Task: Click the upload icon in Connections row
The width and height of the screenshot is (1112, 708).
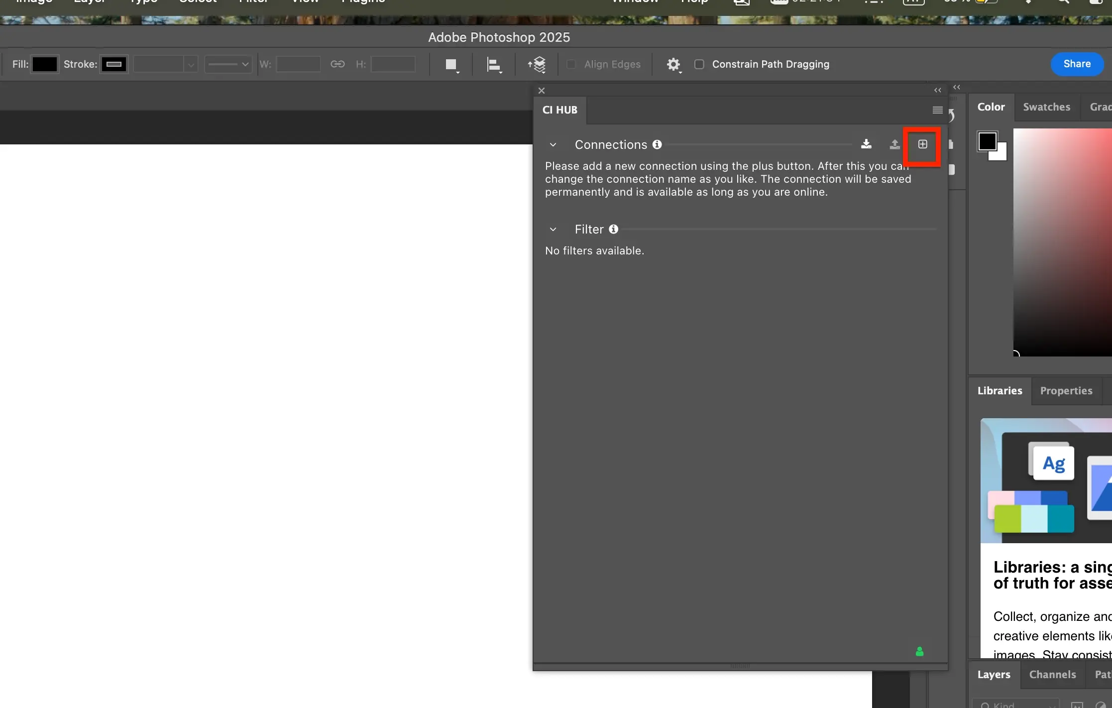Action: pos(894,144)
